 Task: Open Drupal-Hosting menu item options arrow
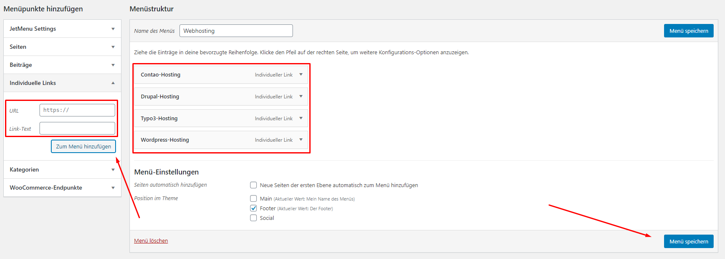pyautogui.click(x=301, y=96)
